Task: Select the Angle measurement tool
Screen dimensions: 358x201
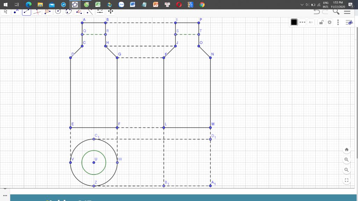Action: 79,12
